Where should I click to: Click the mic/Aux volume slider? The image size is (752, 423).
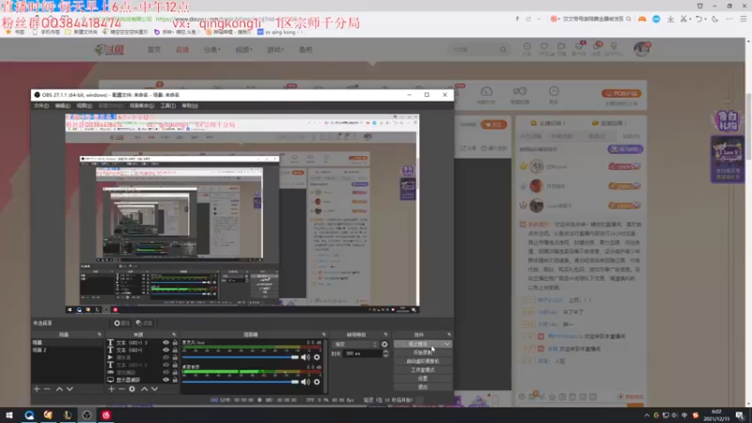[241, 357]
